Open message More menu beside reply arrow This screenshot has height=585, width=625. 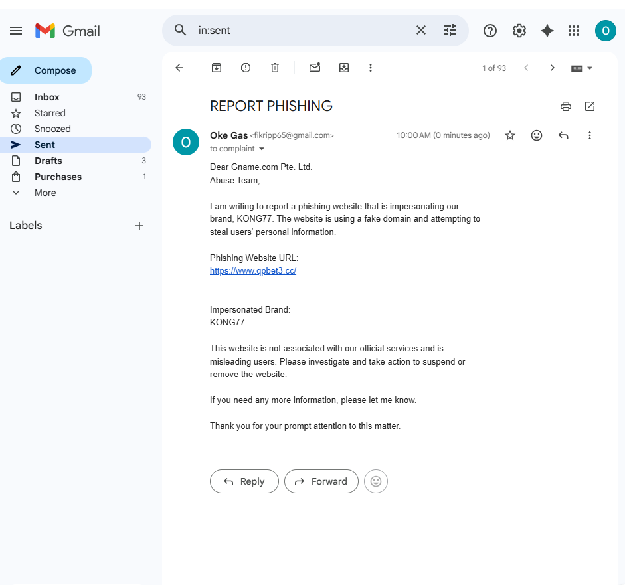(590, 135)
